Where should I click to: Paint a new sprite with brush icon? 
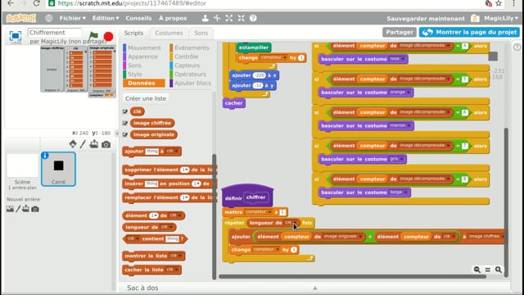tap(83, 144)
